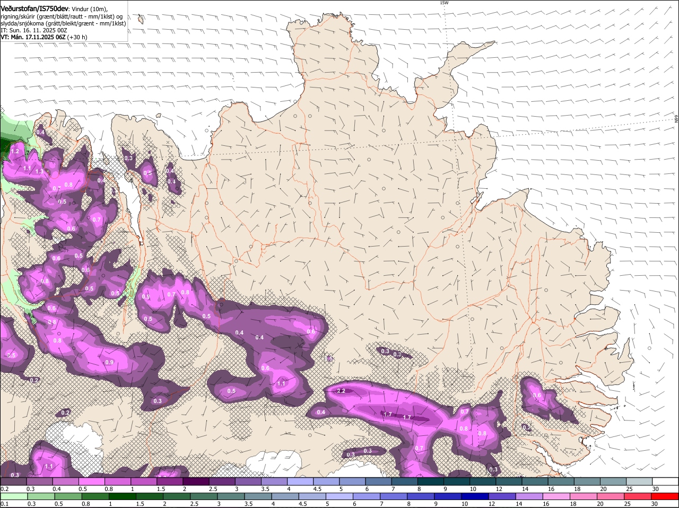Screen dimensions: 679x508
Task: Pick the pale lavender 4 swatch in upper legend
Action: (300, 481)
